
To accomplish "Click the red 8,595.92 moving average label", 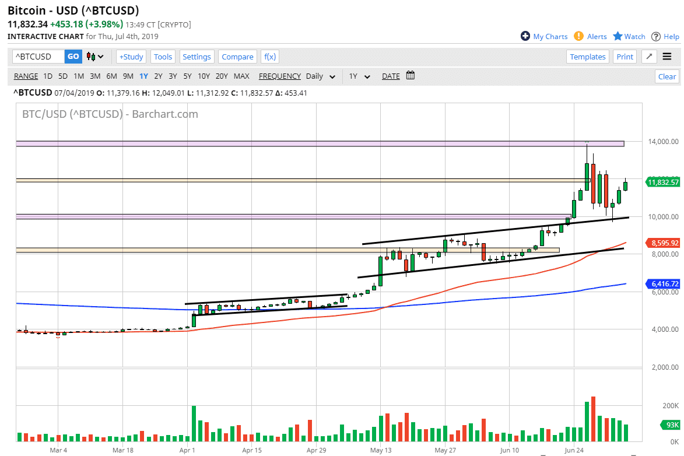I will pos(663,242).
